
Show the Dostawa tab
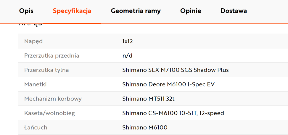click(x=234, y=11)
